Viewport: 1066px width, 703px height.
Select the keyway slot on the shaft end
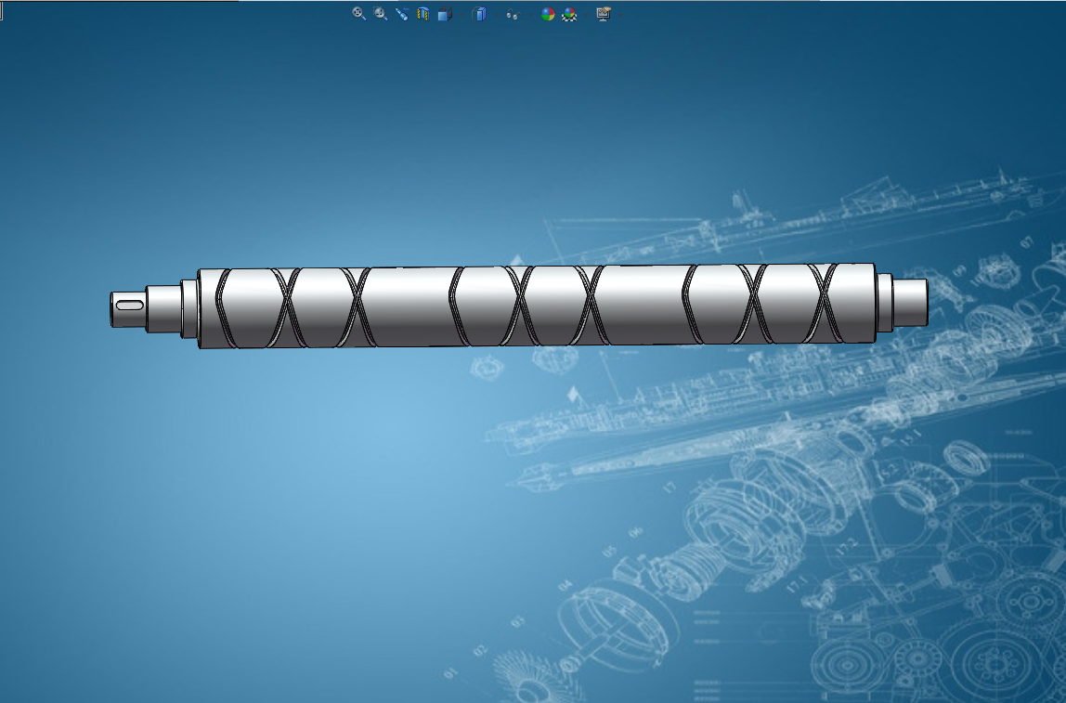pos(129,306)
